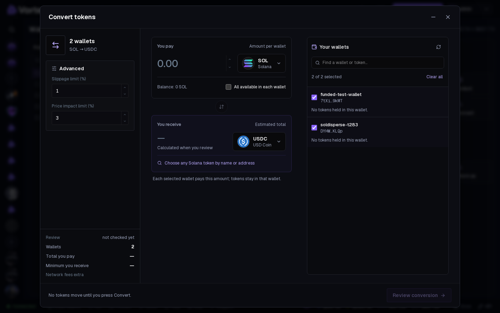This screenshot has width=500, height=313.
Task: Close the Convert tokens dialog
Action: point(448,17)
